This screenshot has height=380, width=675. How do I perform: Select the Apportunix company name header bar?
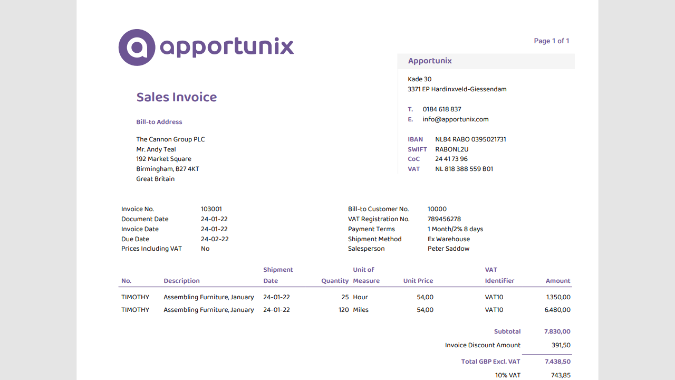coord(485,61)
